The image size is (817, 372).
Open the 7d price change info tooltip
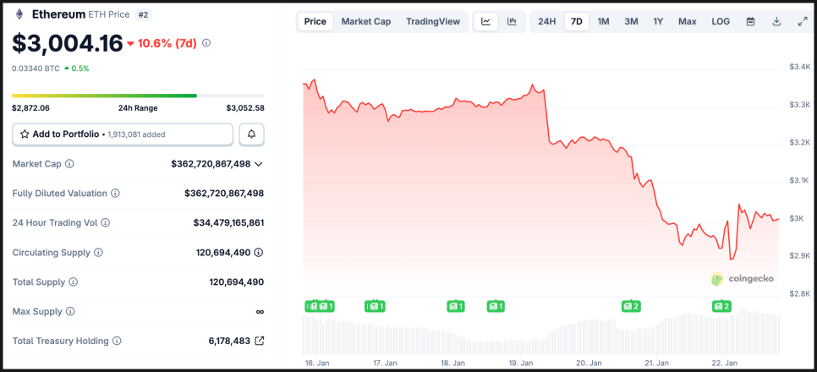pyautogui.click(x=206, y=42)
